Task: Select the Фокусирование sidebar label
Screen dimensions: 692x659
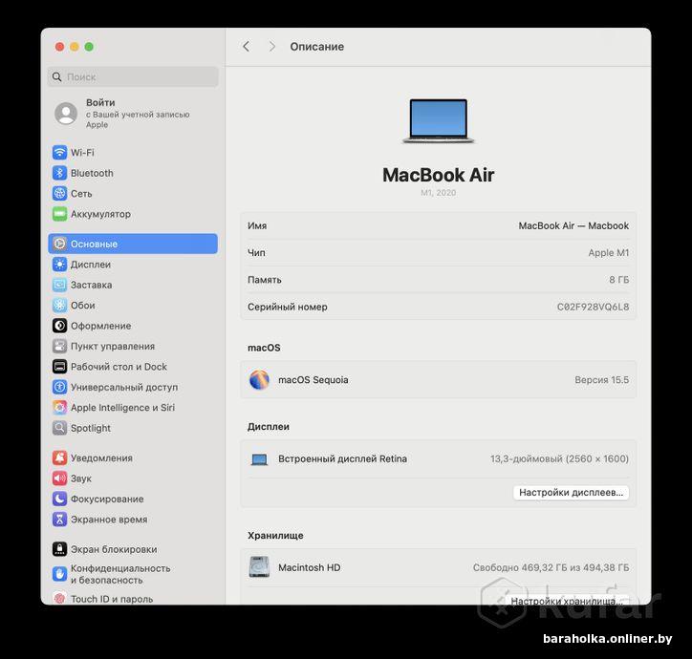Action: point(107,499)
